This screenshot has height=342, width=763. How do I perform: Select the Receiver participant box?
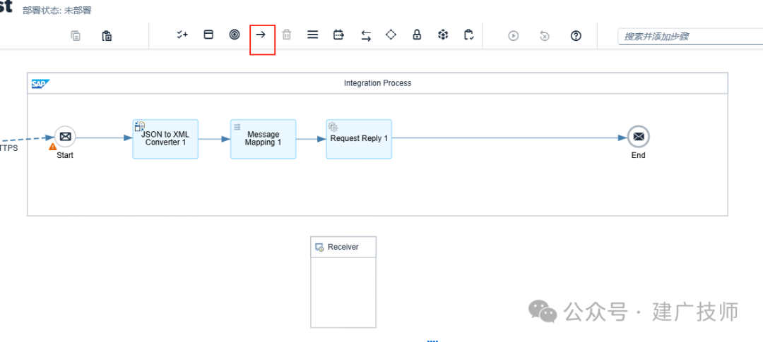pyautogui.click(x=343, y=282)
